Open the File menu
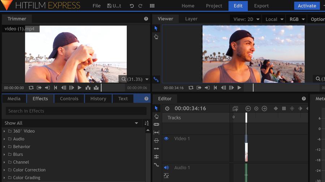The width and height of the screenshot is (325, 182). [96, 6]
